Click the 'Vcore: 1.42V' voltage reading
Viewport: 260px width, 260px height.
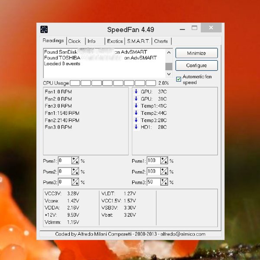point(62,201)
